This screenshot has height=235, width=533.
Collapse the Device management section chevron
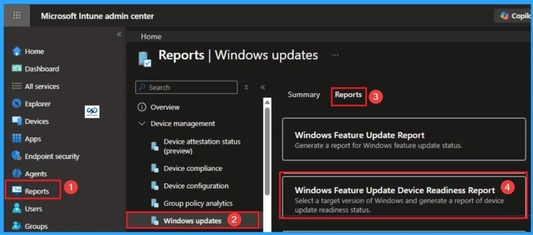pyautogui.click(x=142, y=124)
